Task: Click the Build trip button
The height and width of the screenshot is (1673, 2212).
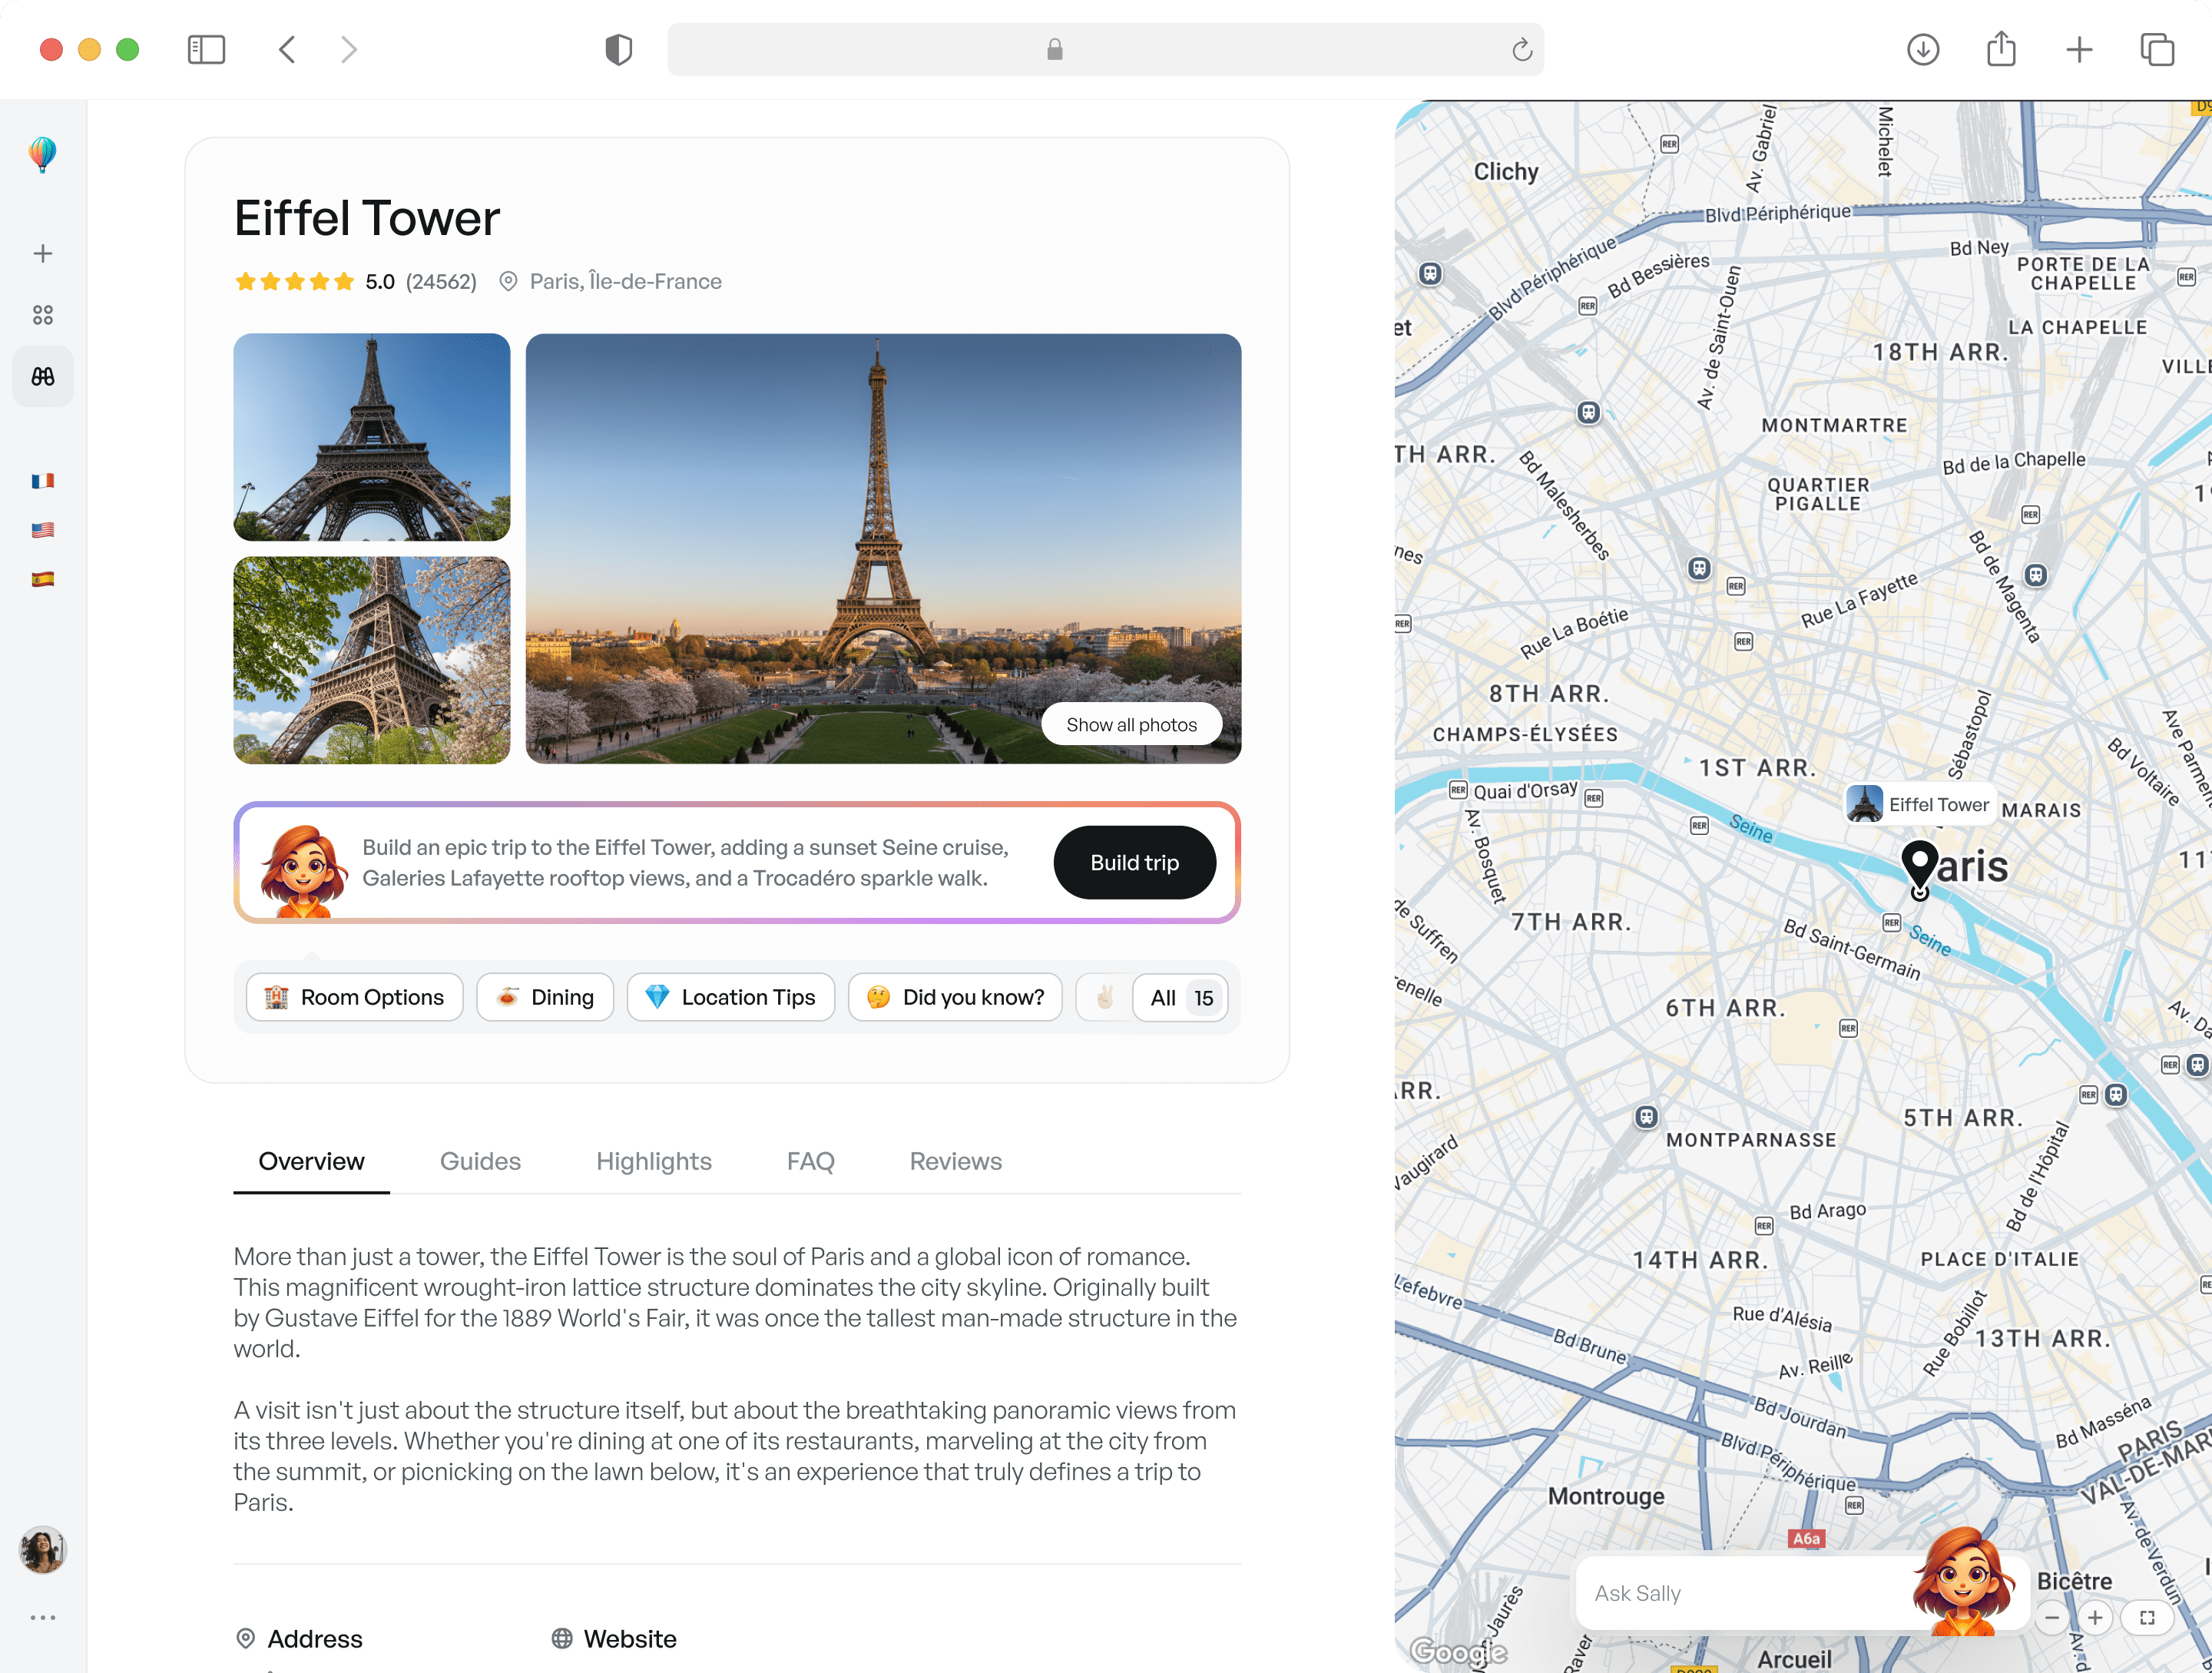Action: (1134, 862)
